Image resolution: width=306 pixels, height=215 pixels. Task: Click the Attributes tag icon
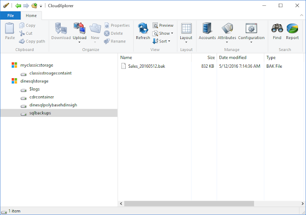(227, 29)
